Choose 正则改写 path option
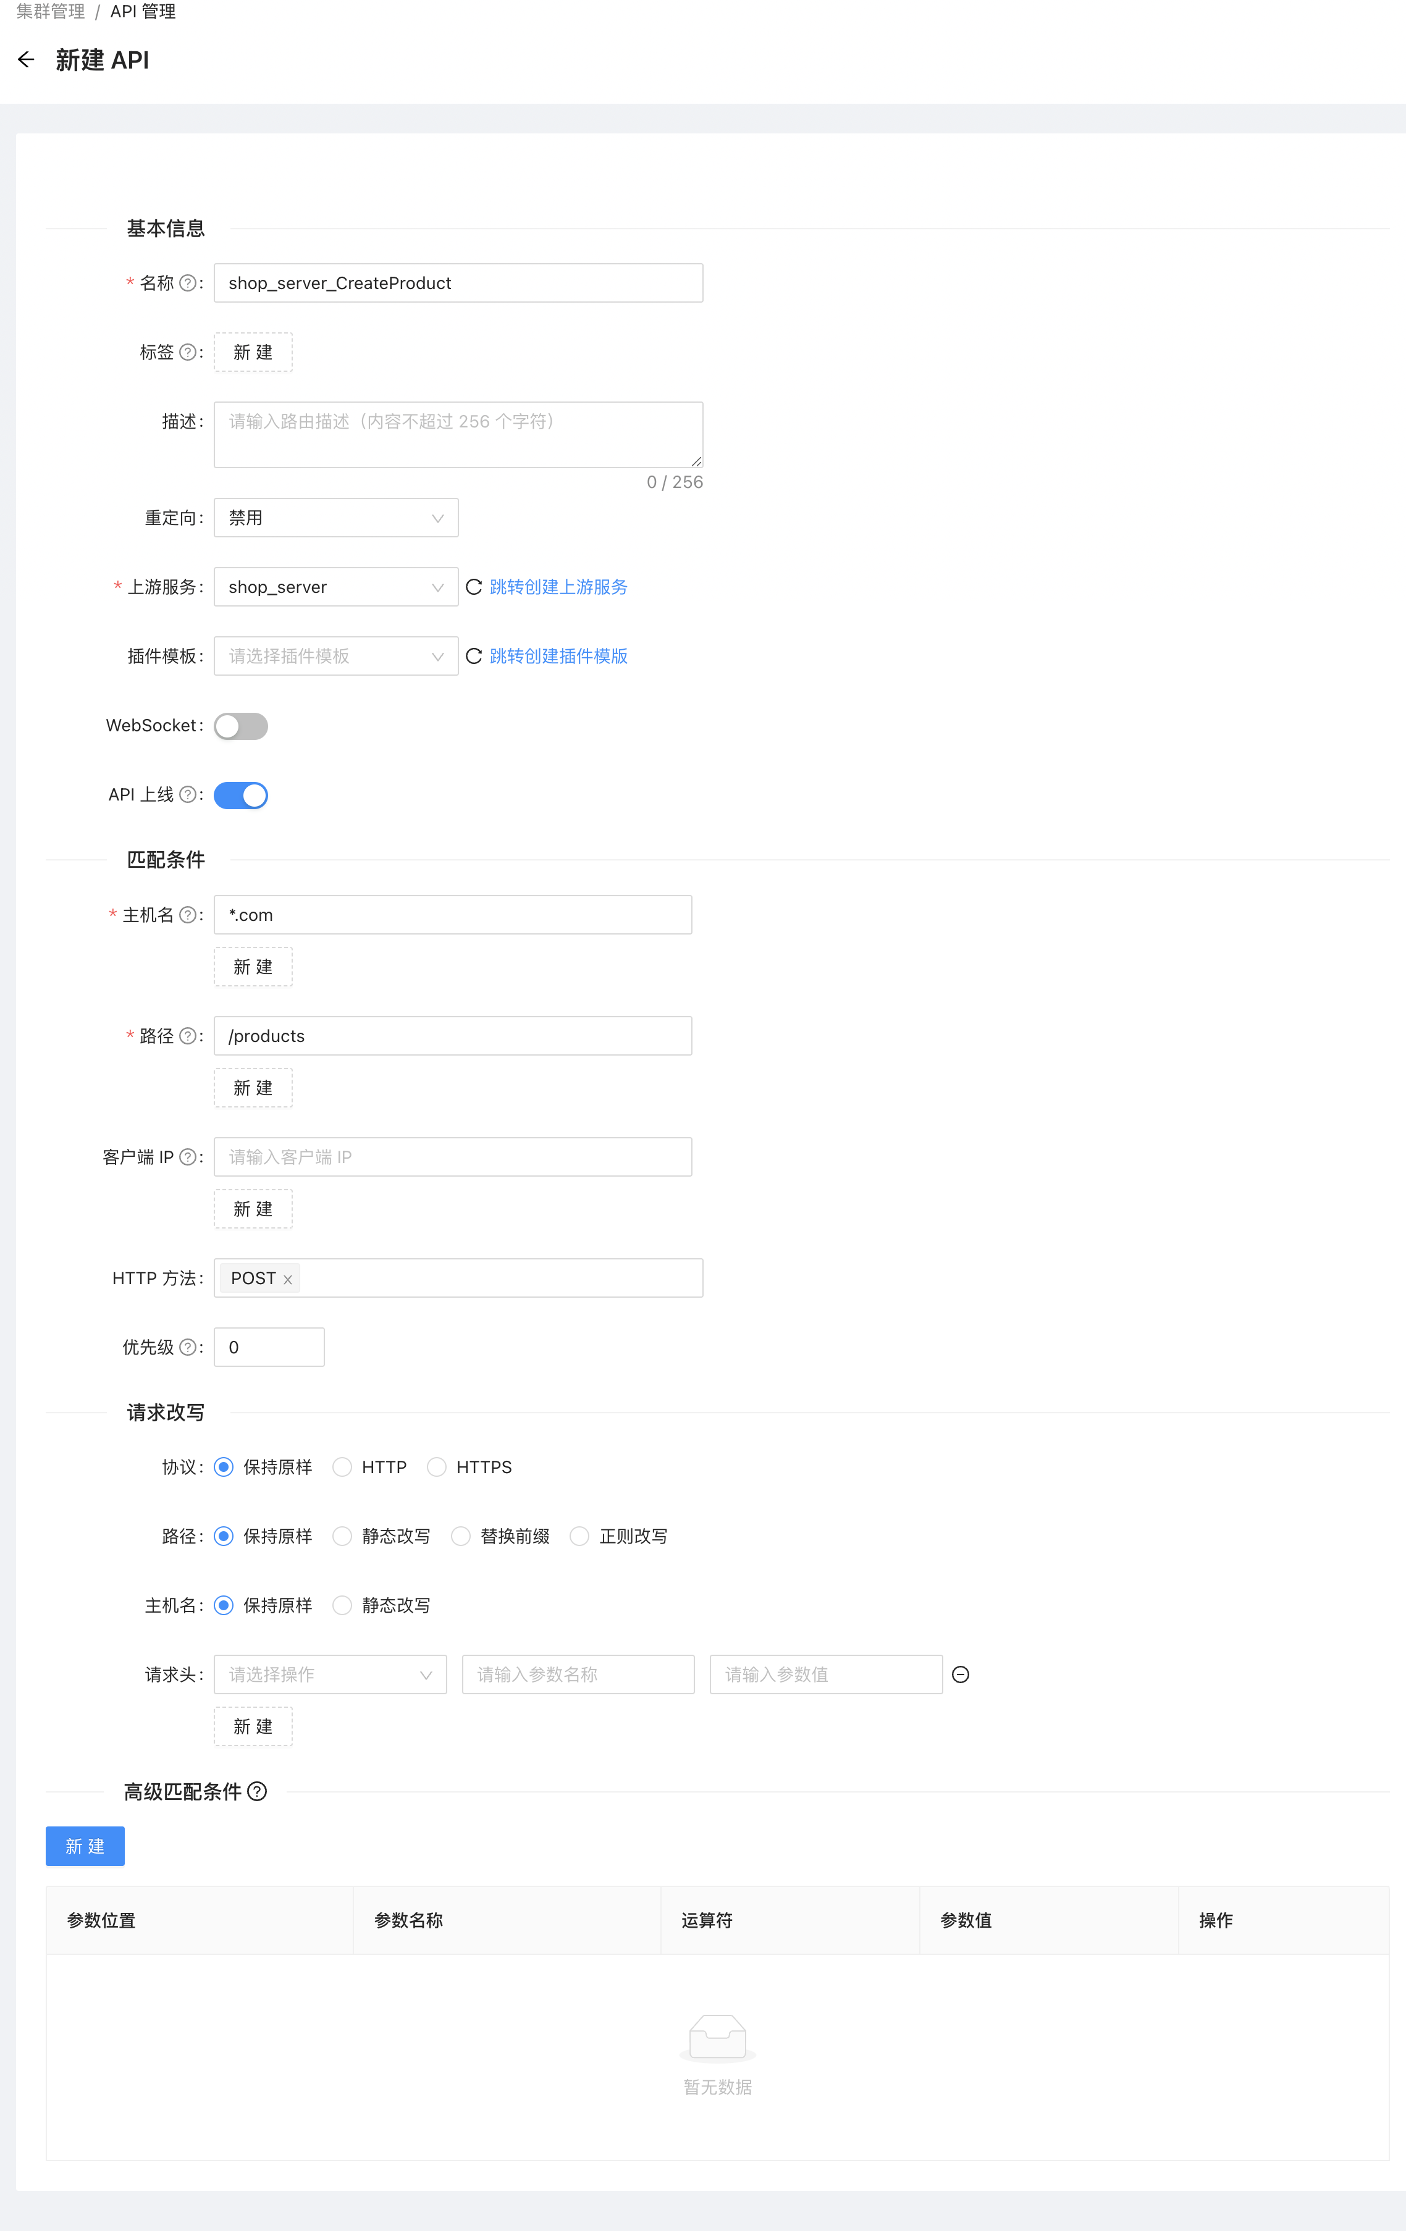The height and width of the screenshot is (2231, 1406). click(579, 1537)
